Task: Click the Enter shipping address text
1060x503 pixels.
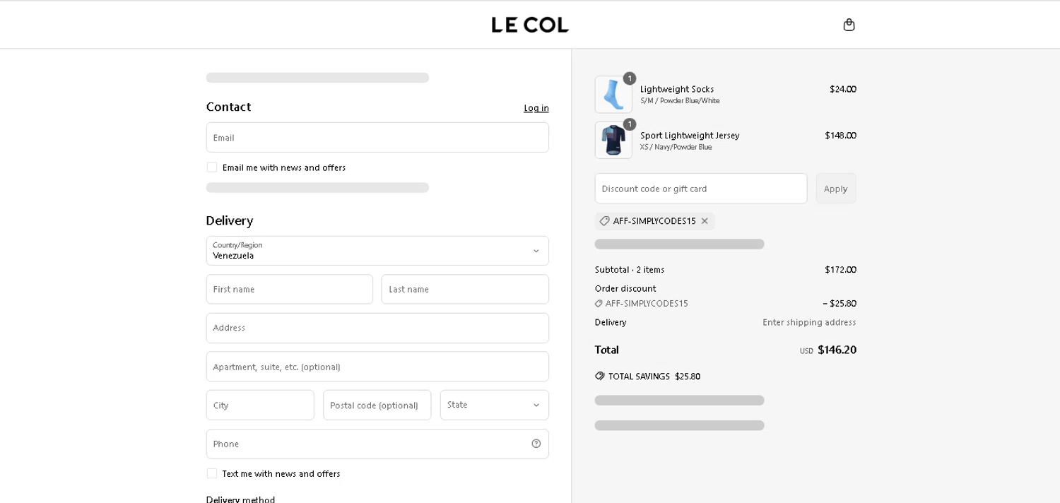Action: 809,322
